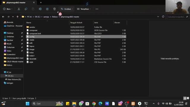Screen dimensions: 190x107
Task: Click the OS (C:) breadcrumb
Action: (x=38, y=17)
